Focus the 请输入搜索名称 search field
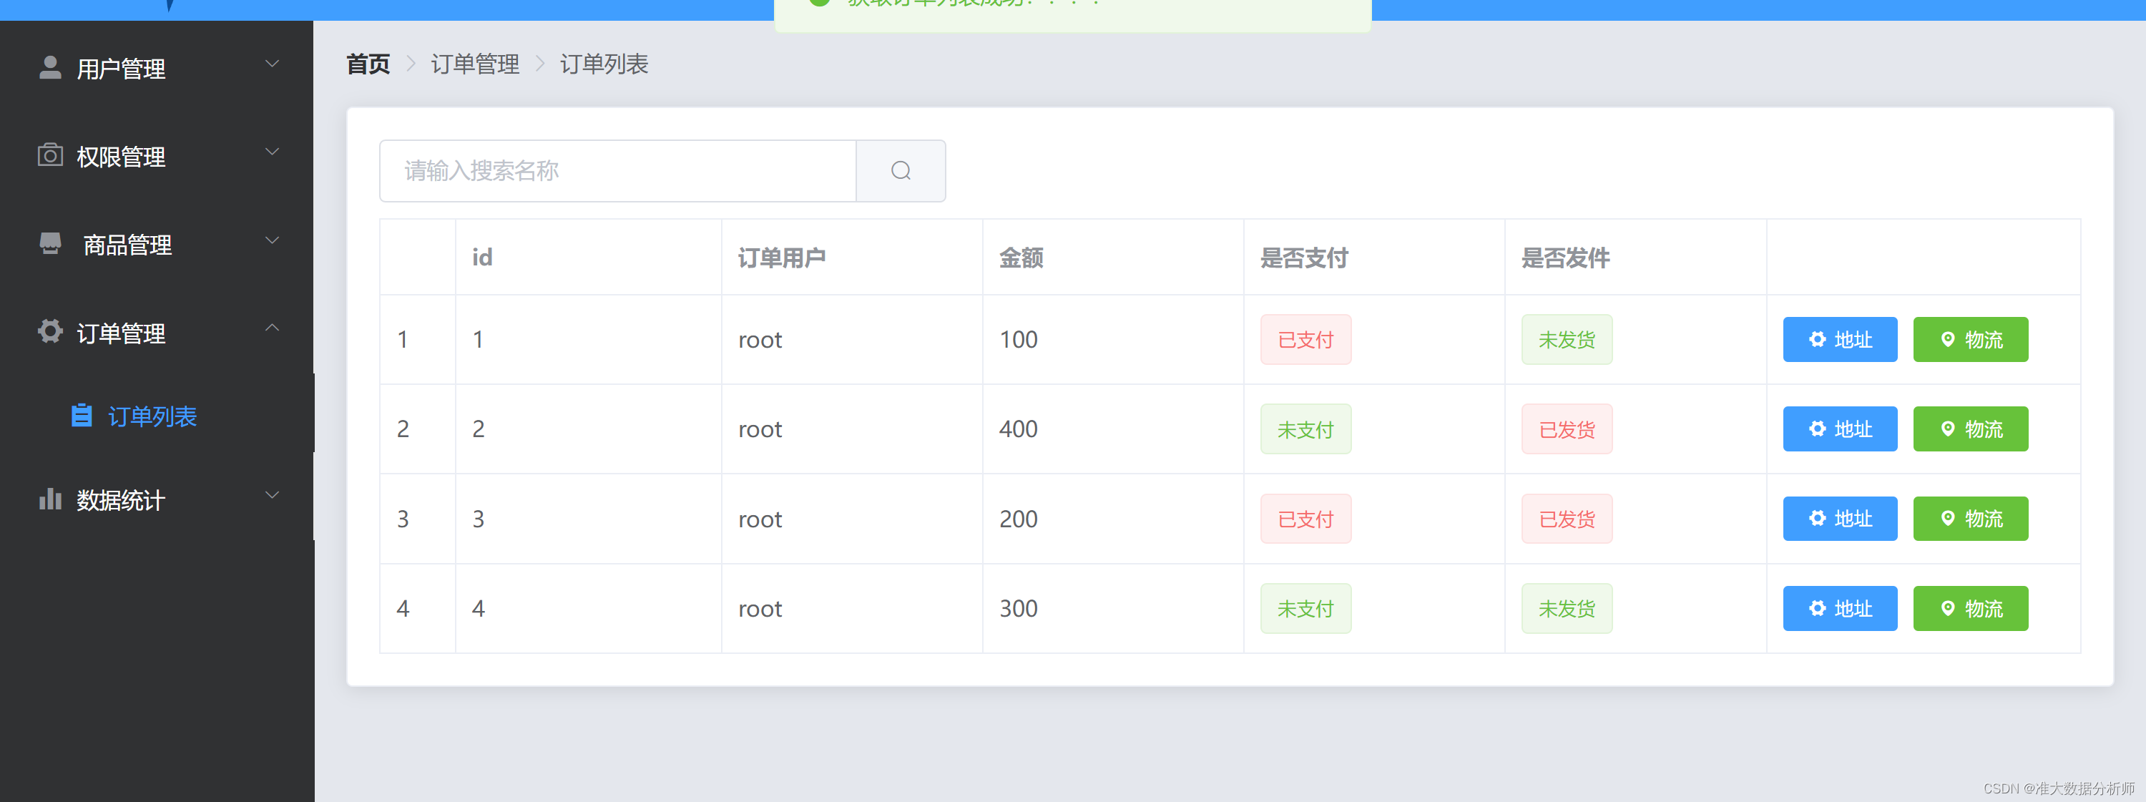Viewport: 2146px width, 802px height. pyautogui.click(x=618, y=171)
